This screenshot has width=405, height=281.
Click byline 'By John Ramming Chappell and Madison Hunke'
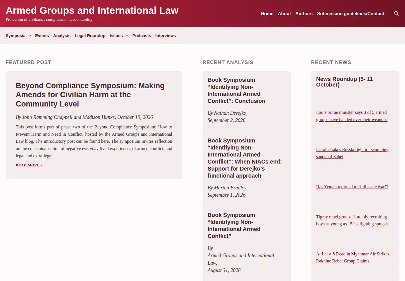click(65, 117)
